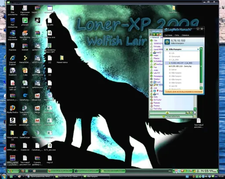Launch Mozilla Firefox from the desktop
Viewport: 225px width, 179px height.
(12, 109)
